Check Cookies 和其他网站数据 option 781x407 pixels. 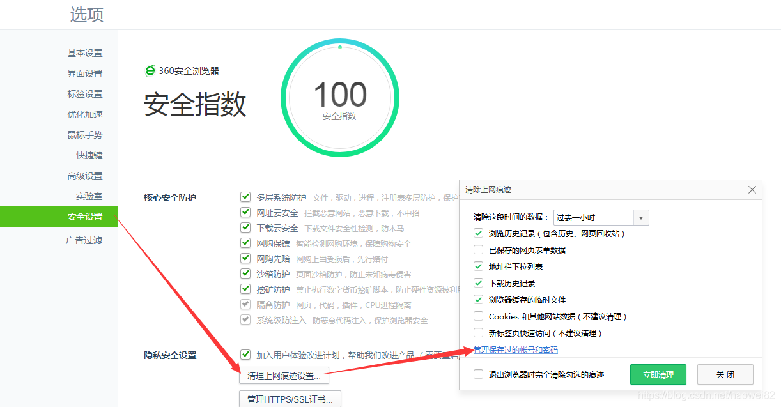[x=478, y=316]
